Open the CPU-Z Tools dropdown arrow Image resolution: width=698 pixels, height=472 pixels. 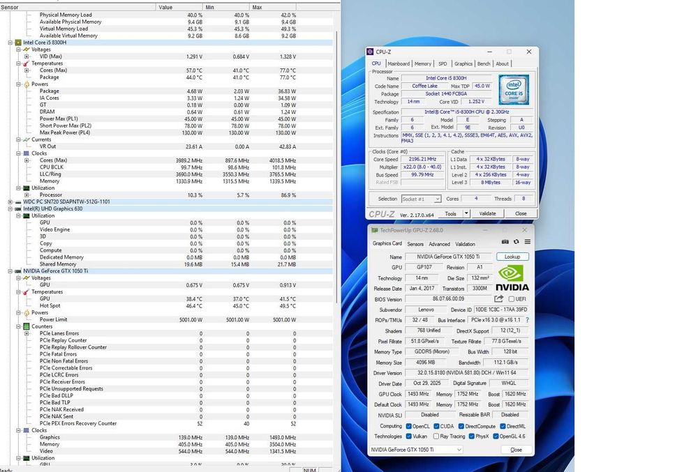click(466, 214)
